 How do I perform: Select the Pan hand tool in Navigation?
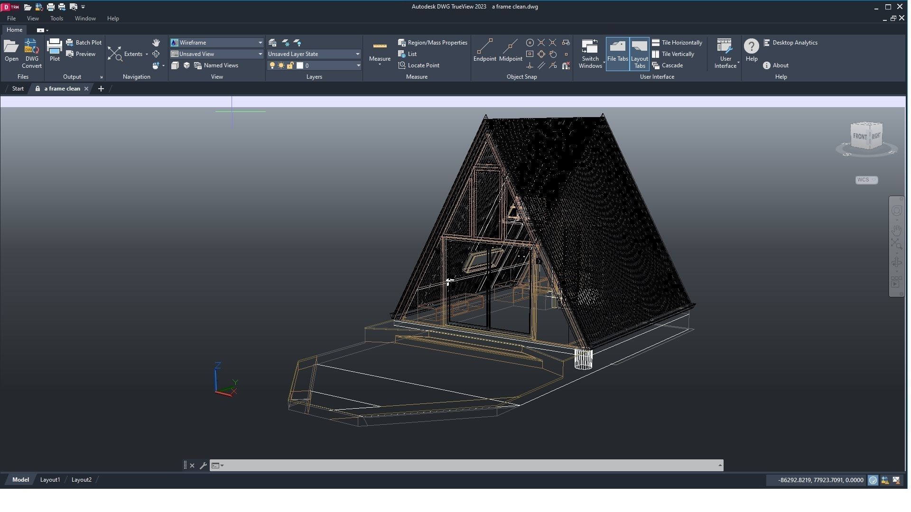coord(156,43)
